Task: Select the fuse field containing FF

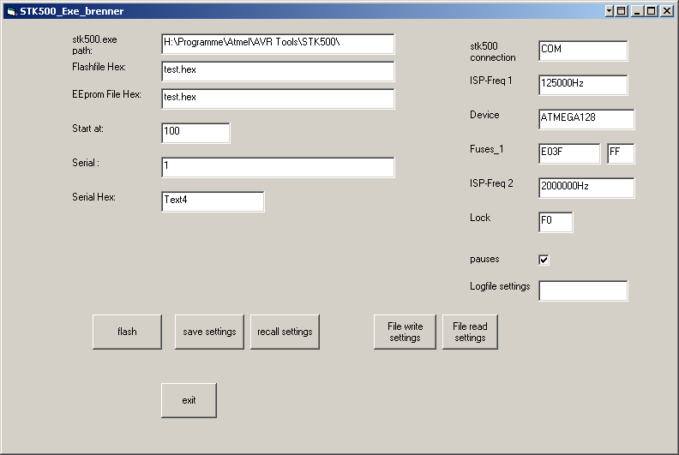Action: pos(621,153)
